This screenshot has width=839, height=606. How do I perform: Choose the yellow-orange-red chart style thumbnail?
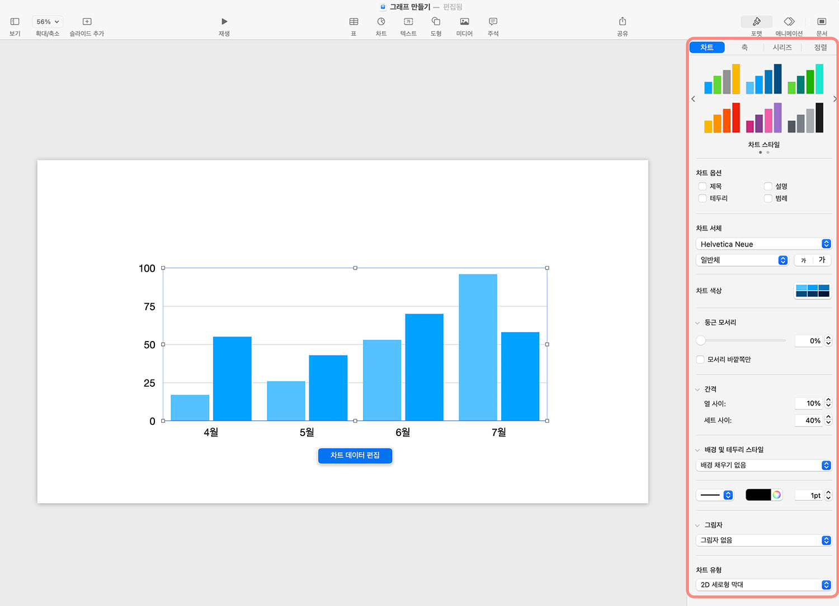tap(722, 117)
